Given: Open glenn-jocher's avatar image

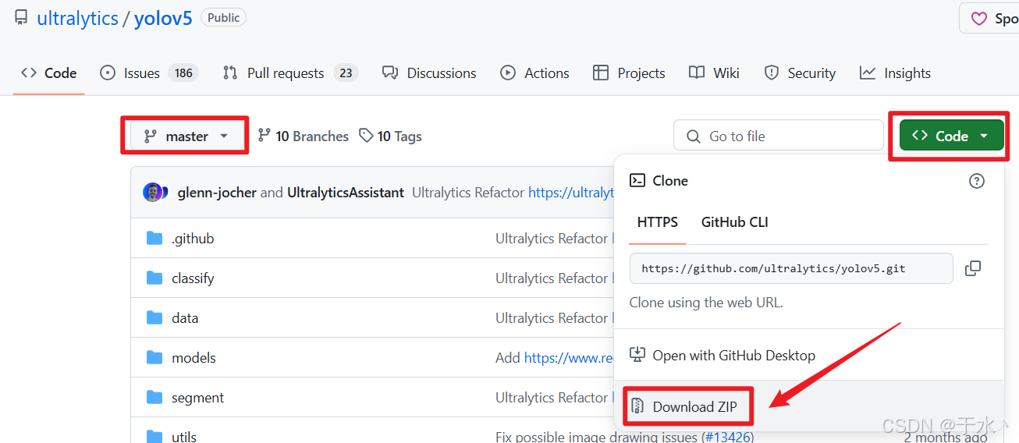Looking at the screenshot, I should (152, 192).
